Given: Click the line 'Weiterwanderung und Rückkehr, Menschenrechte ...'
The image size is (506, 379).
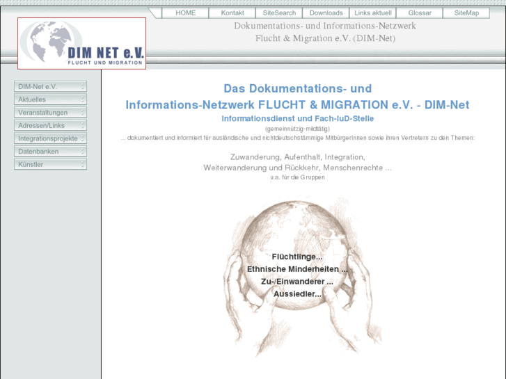Looking at the screenshot, I should (x=297, y=168).
